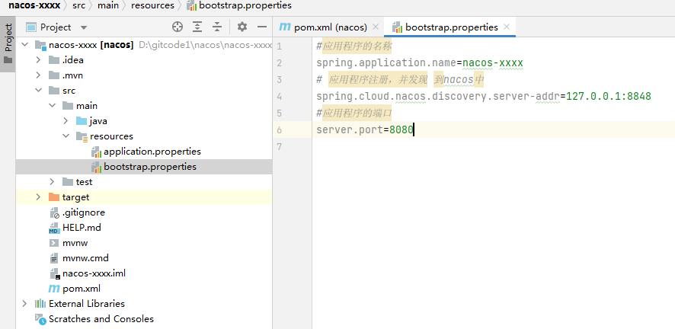Click the .idea folder icon
This screenshot has height=329, width=675.
(x=54, y=59)
